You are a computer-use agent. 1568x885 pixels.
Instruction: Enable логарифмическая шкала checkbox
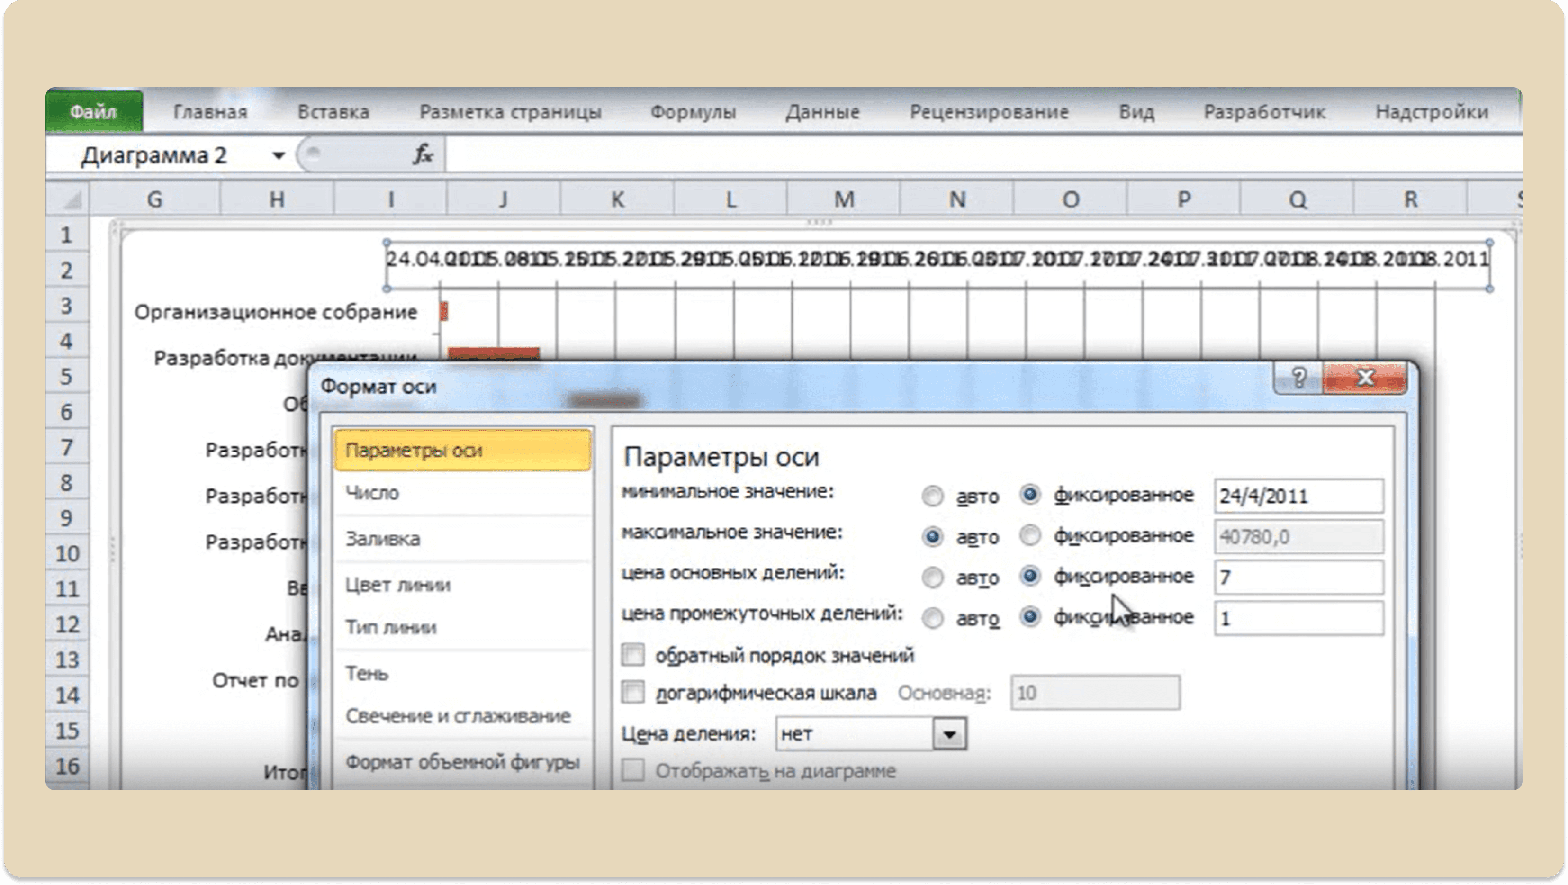coord(633,693)
